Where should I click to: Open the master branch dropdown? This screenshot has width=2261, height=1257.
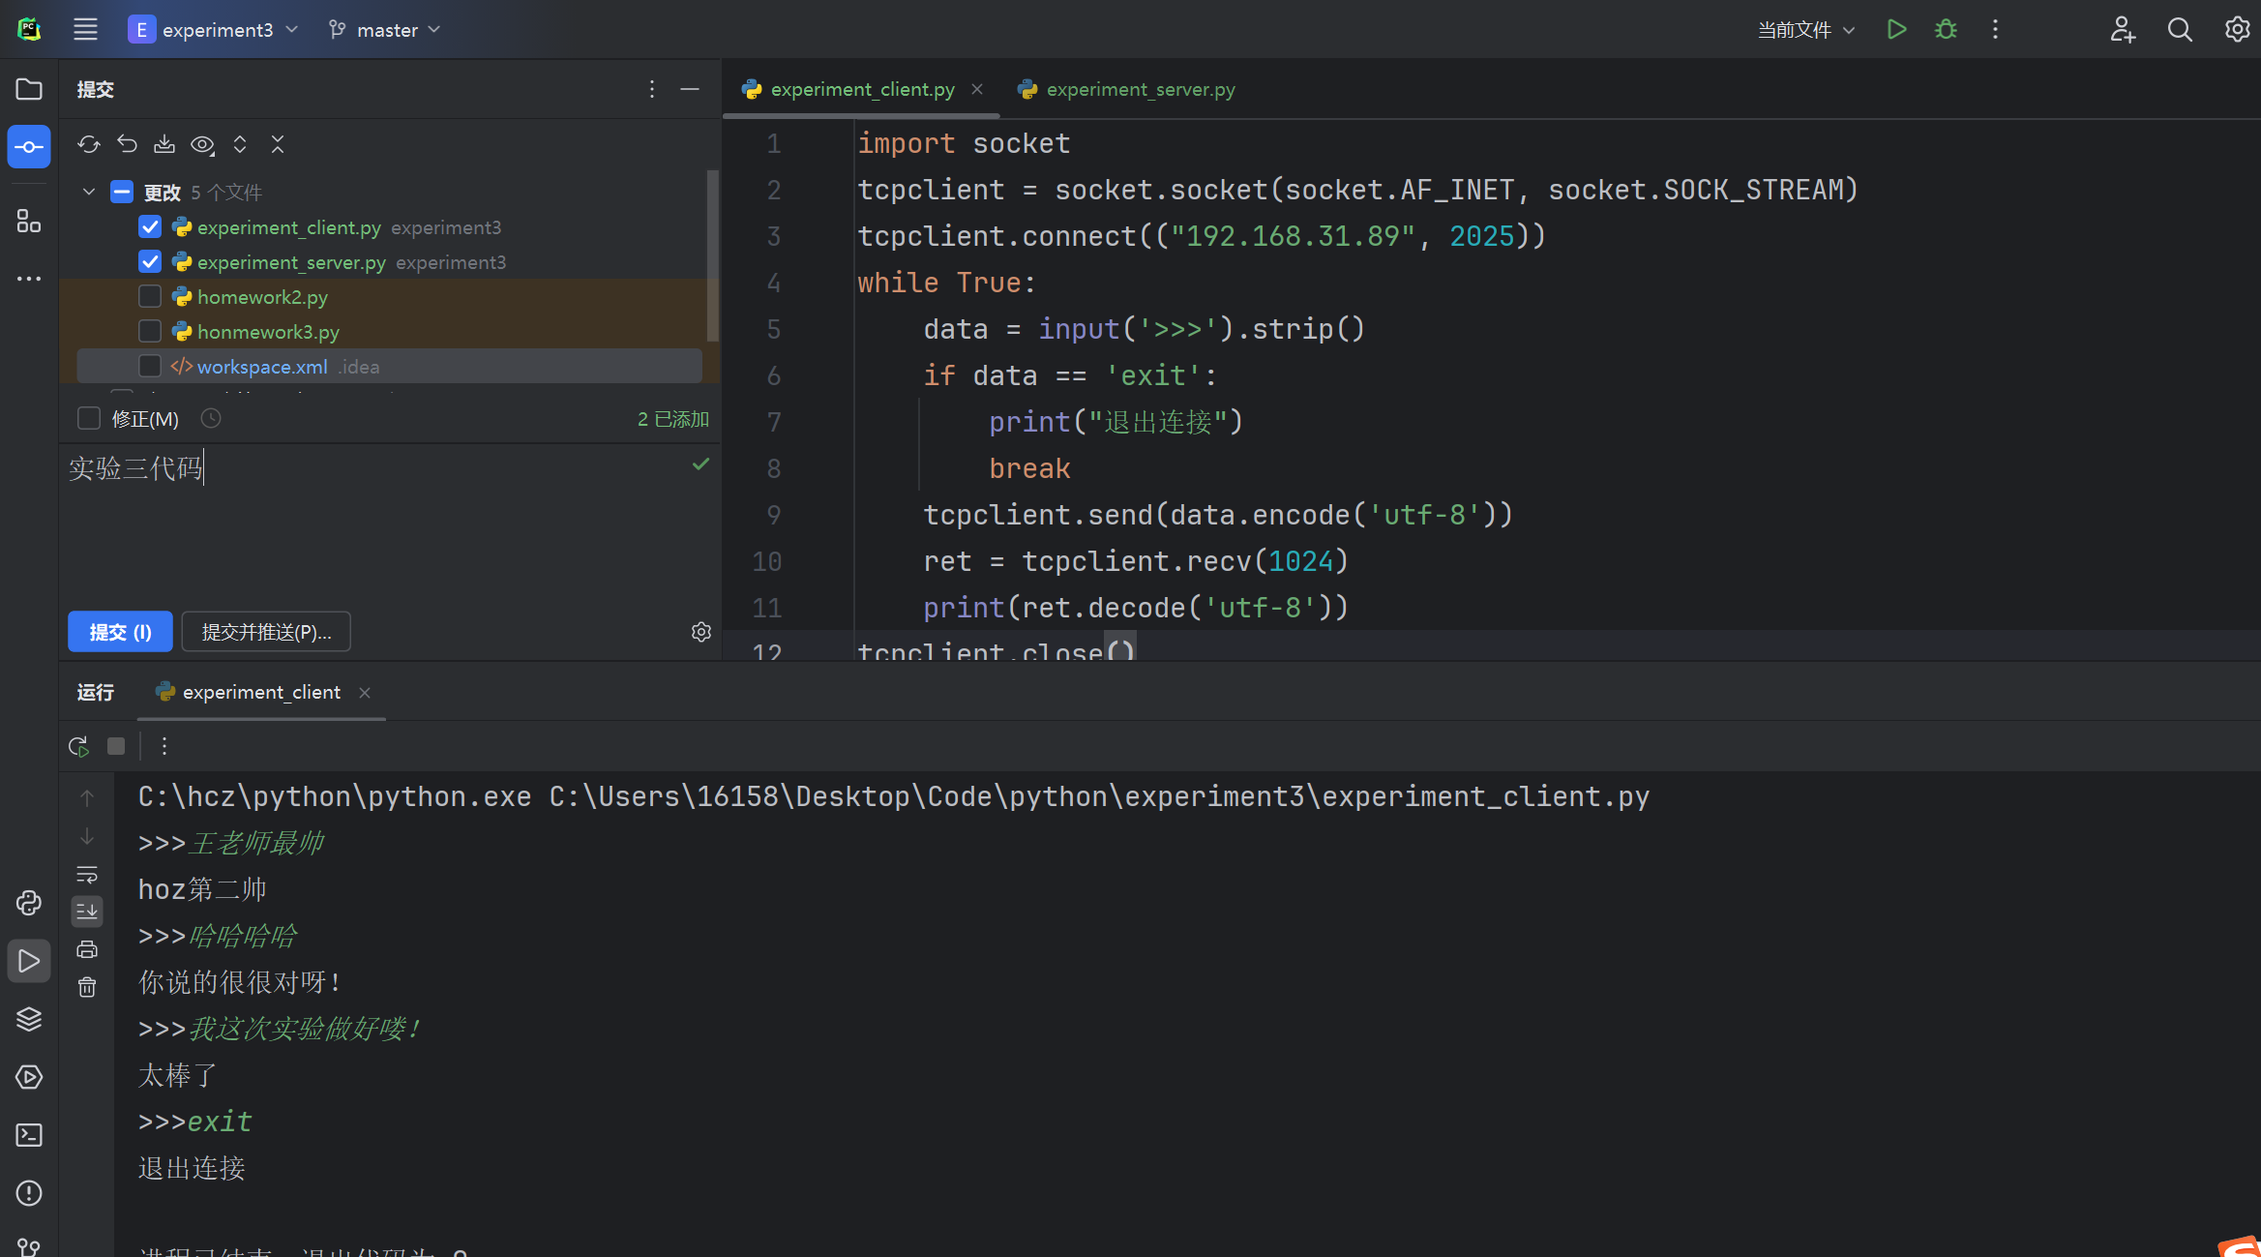click(x=385, y=30)
